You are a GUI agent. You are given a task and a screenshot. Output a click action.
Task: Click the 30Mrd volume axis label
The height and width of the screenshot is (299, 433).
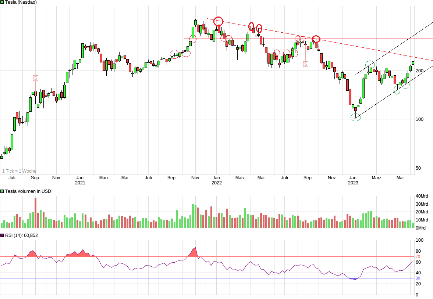pos(422,204)
